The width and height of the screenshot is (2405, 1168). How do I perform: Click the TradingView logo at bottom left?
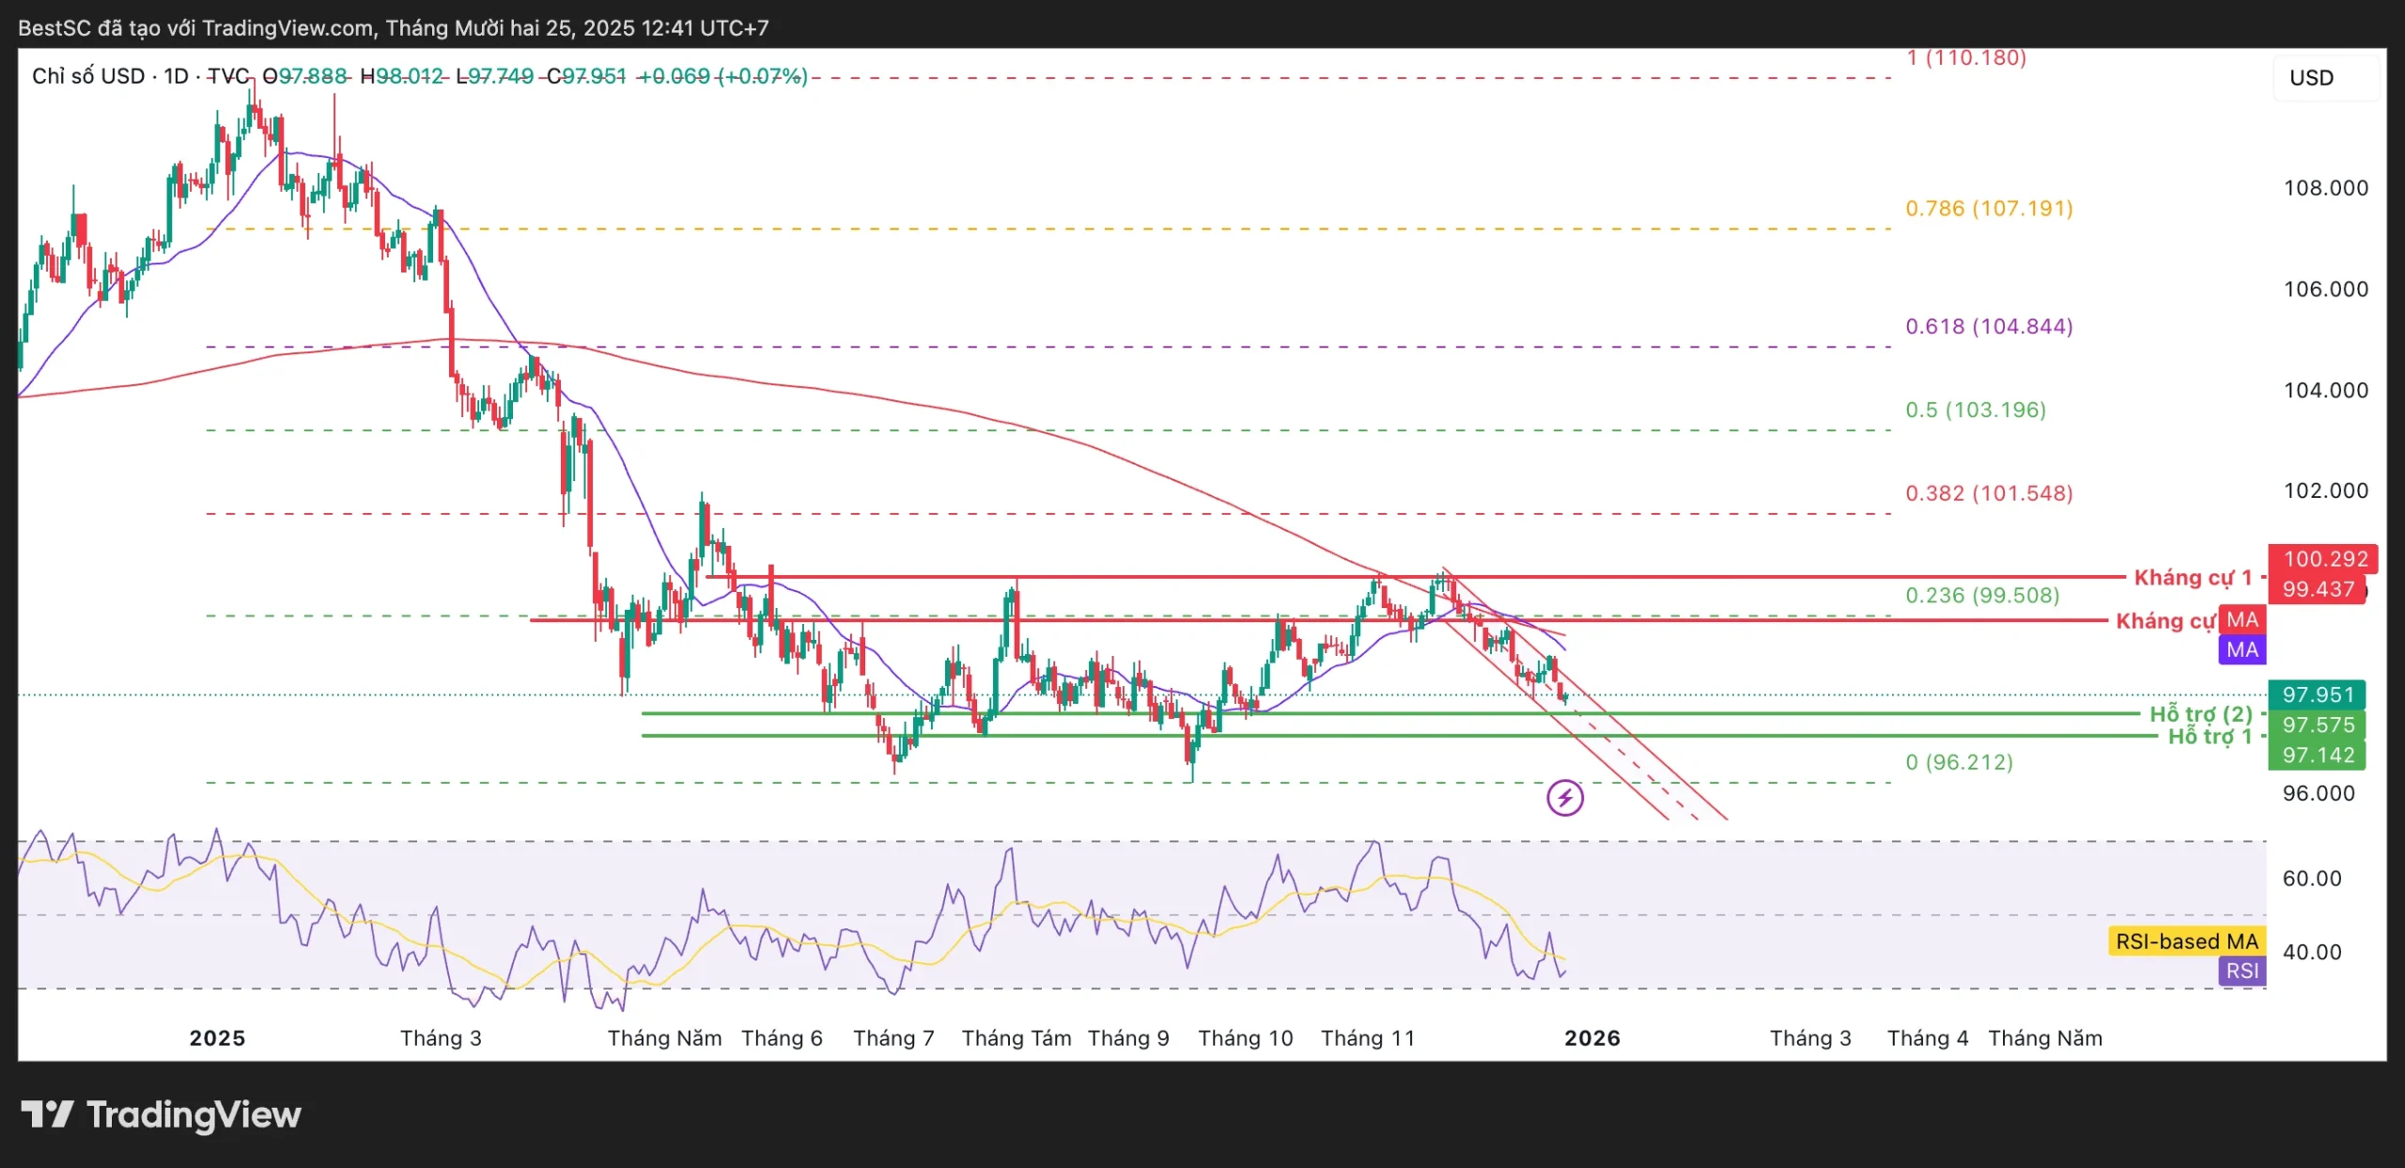tap(161, 1114)
